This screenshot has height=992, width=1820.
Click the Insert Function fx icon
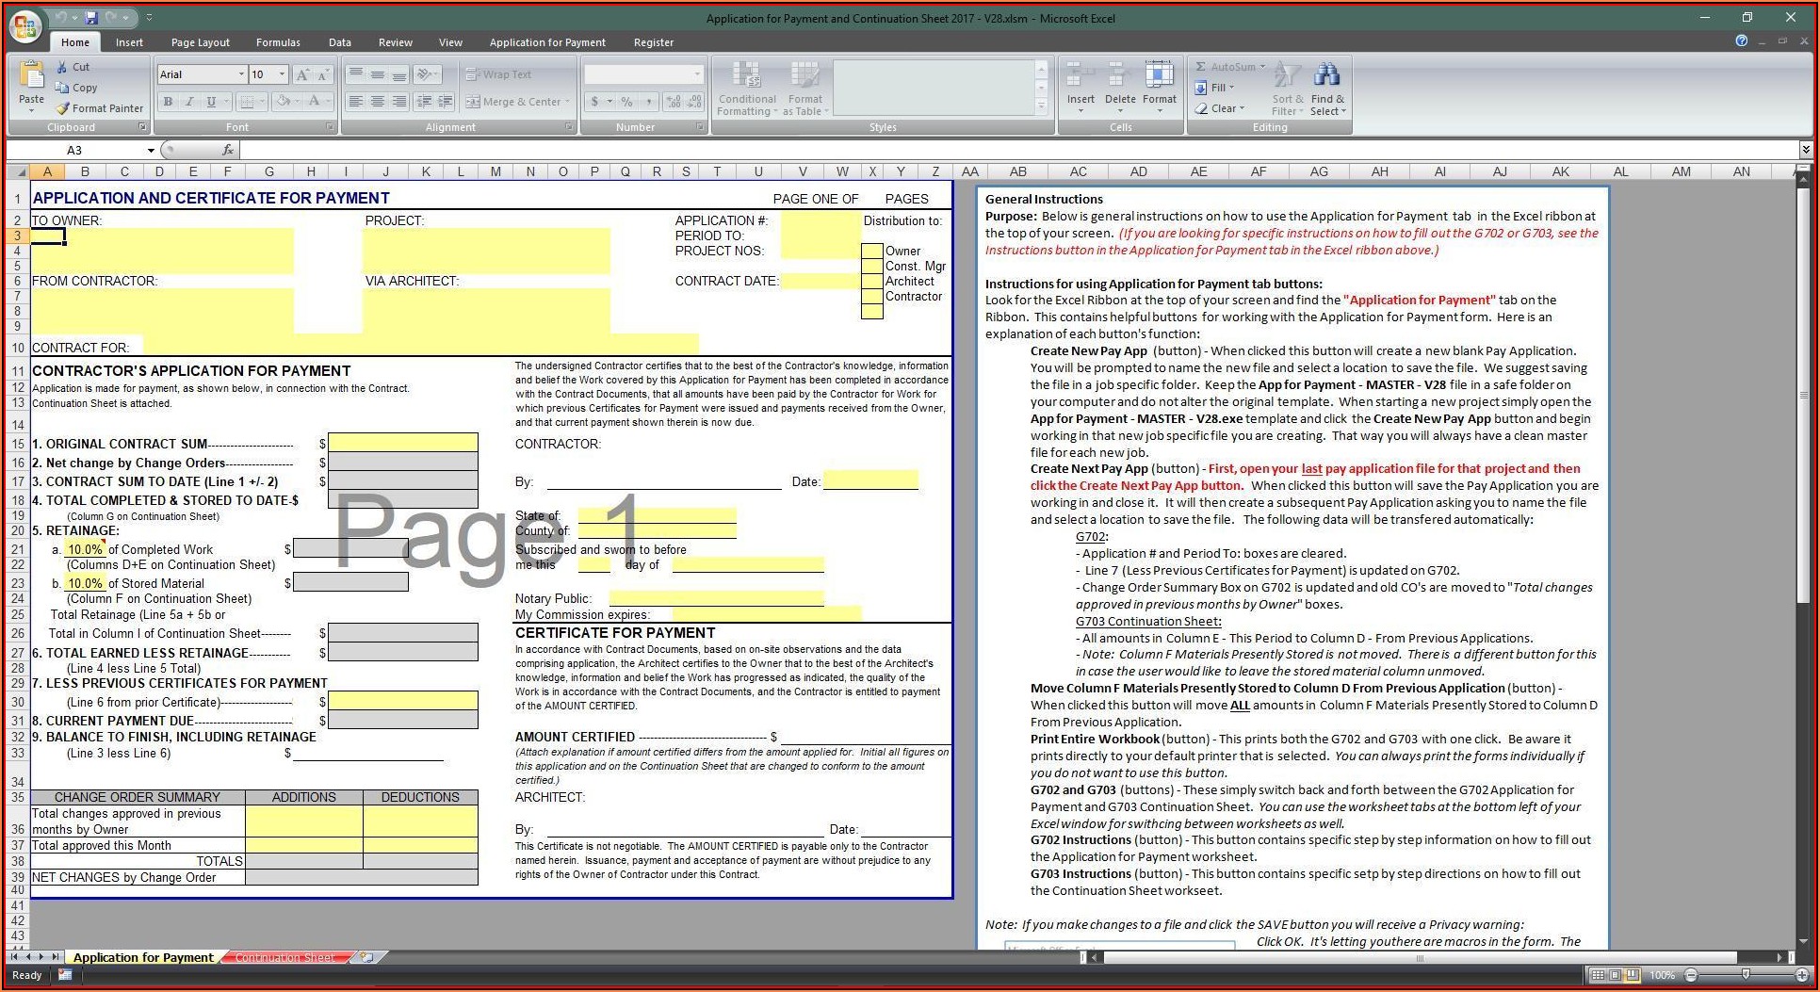pyautogui.click(x=227, y=150)
